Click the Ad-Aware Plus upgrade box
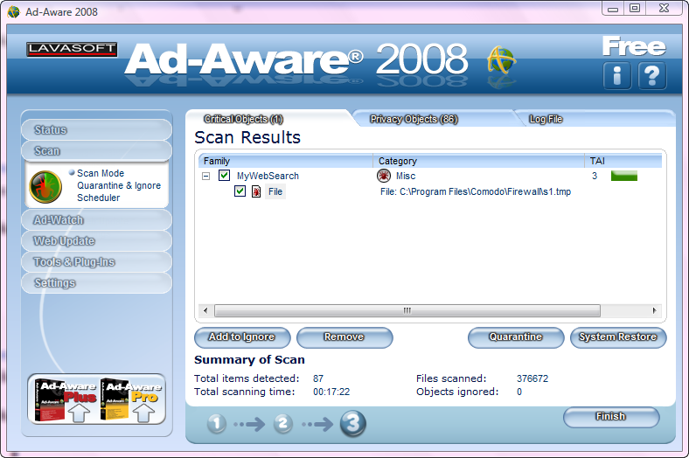689x458 pixels. pos(65,399)
